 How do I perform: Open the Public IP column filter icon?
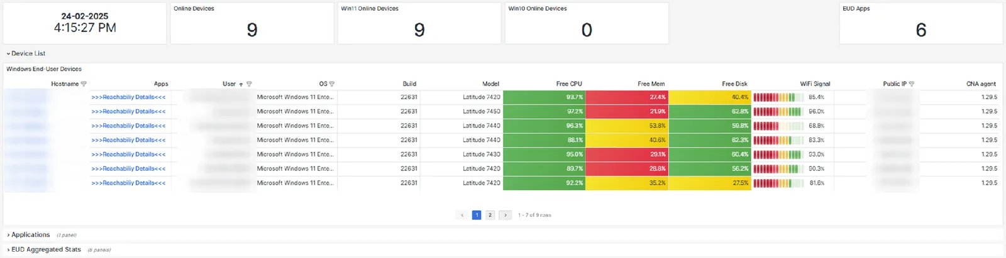[912, 84]
